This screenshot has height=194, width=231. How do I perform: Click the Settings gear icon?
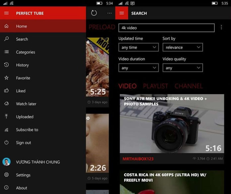[6, 175]
